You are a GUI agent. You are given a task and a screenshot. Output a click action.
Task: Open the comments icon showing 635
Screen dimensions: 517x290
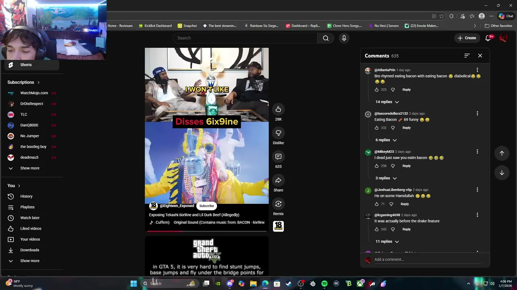278,157
